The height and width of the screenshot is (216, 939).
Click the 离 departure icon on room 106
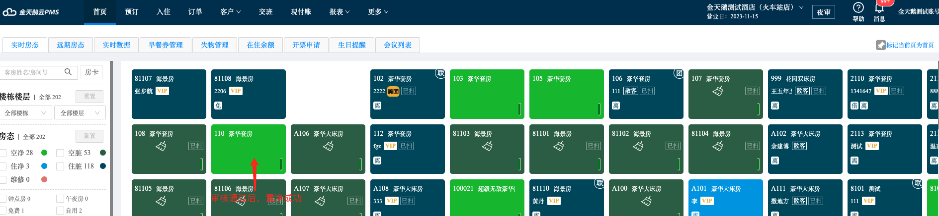point(616,106)
